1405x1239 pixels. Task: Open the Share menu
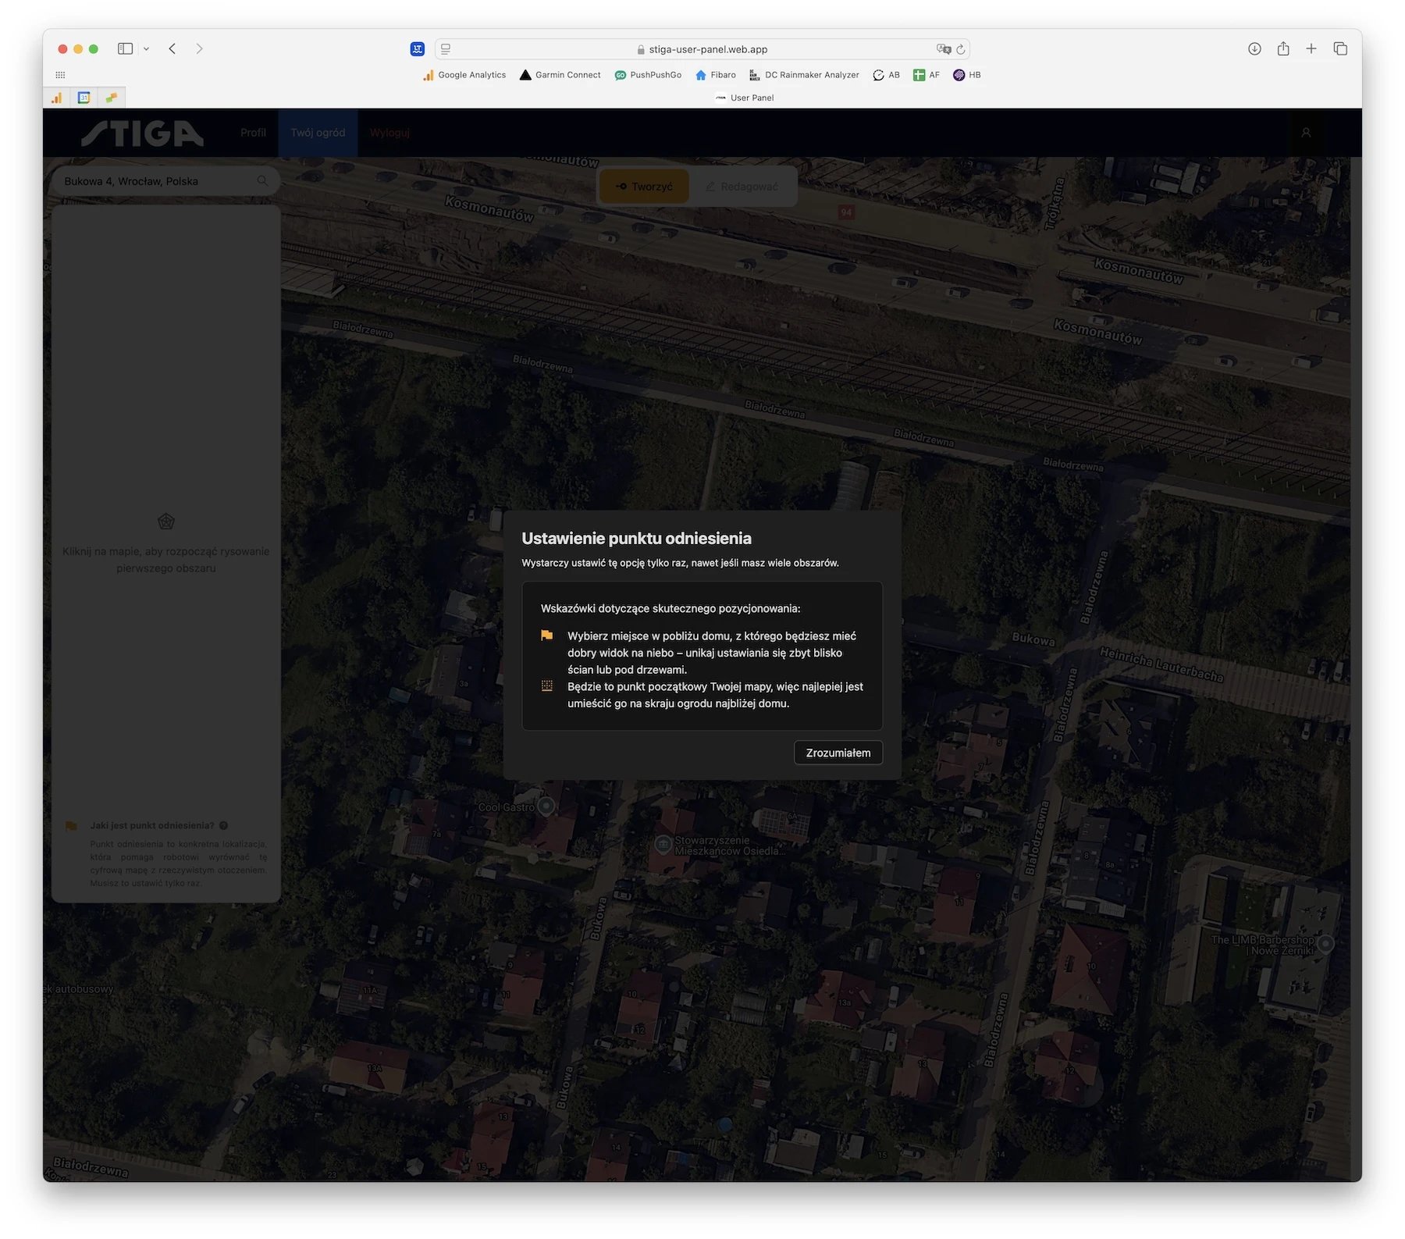pos(1283,48)
